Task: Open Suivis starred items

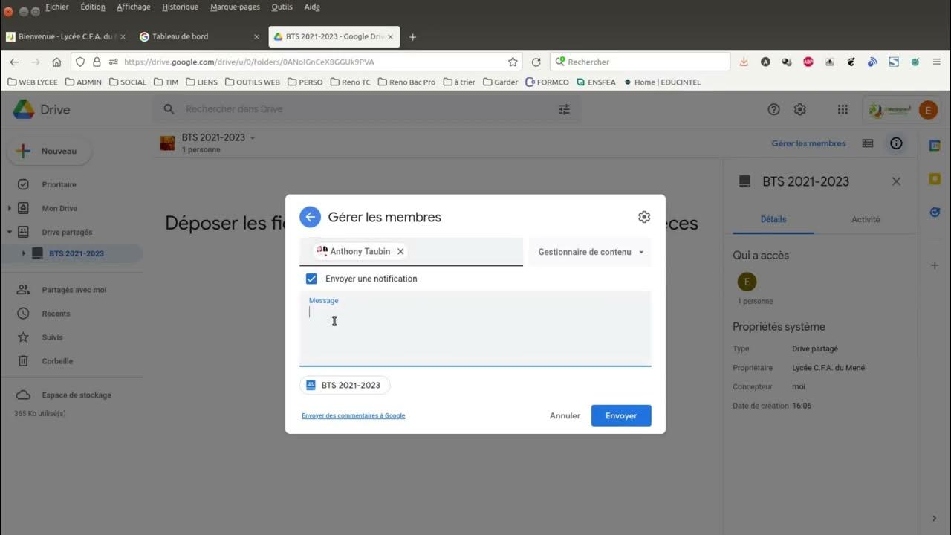Action: [x=52, y=337]
